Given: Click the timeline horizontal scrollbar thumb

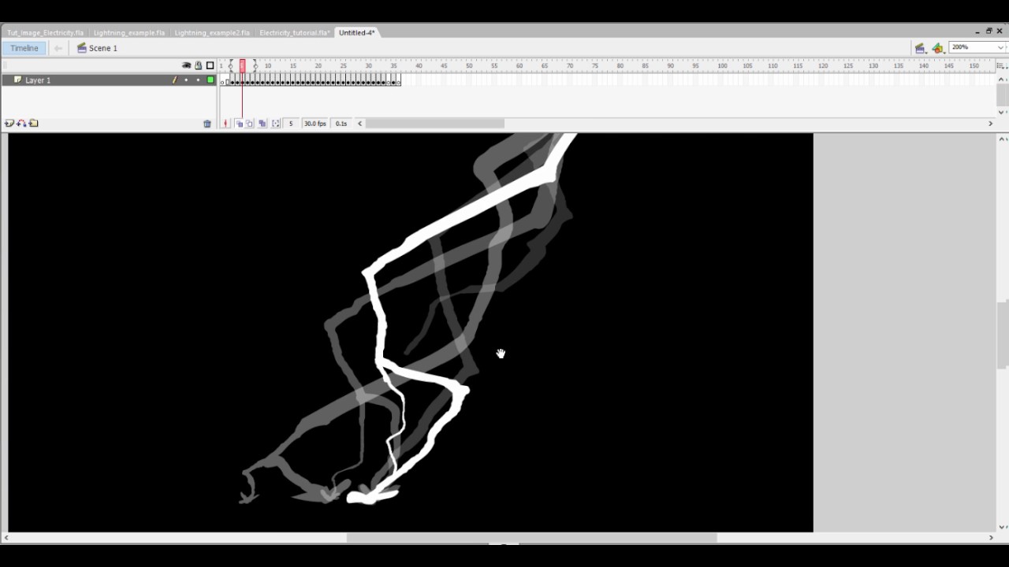Looking at the screenshot, I should pyautogui.click(x=434, y=124).
